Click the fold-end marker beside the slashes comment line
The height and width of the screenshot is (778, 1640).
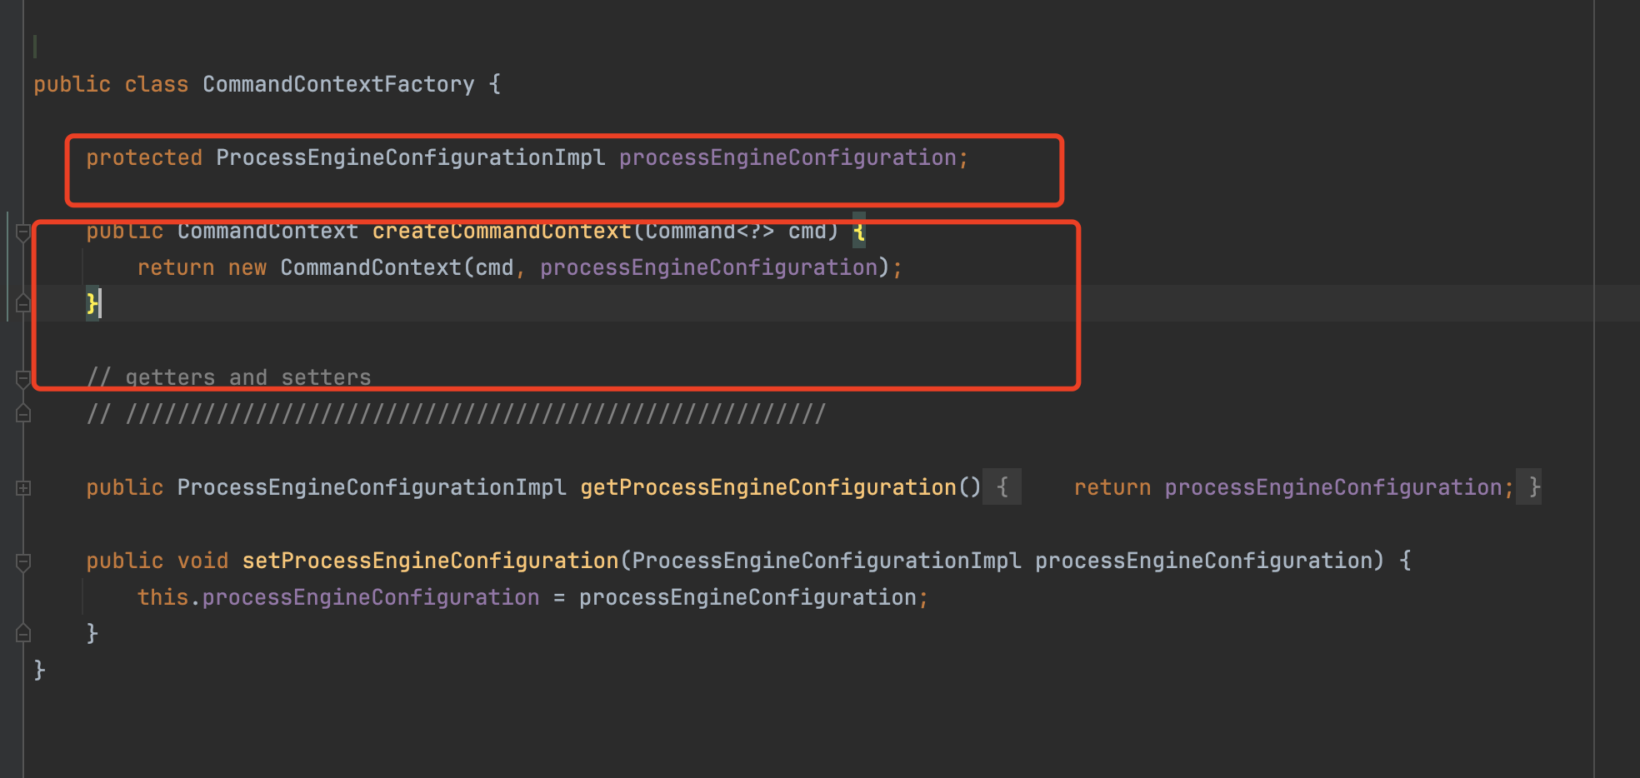point(23,414)
